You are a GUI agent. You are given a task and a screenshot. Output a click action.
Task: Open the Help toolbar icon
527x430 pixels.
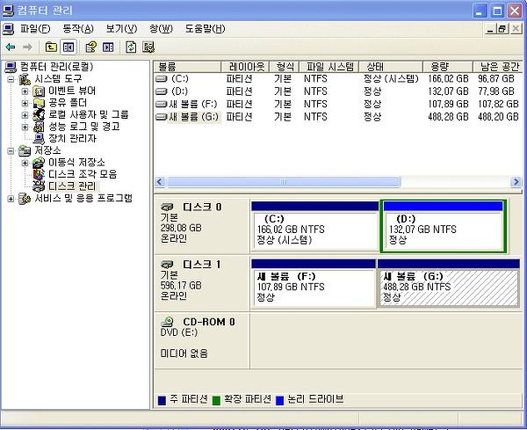click(90, 47)
